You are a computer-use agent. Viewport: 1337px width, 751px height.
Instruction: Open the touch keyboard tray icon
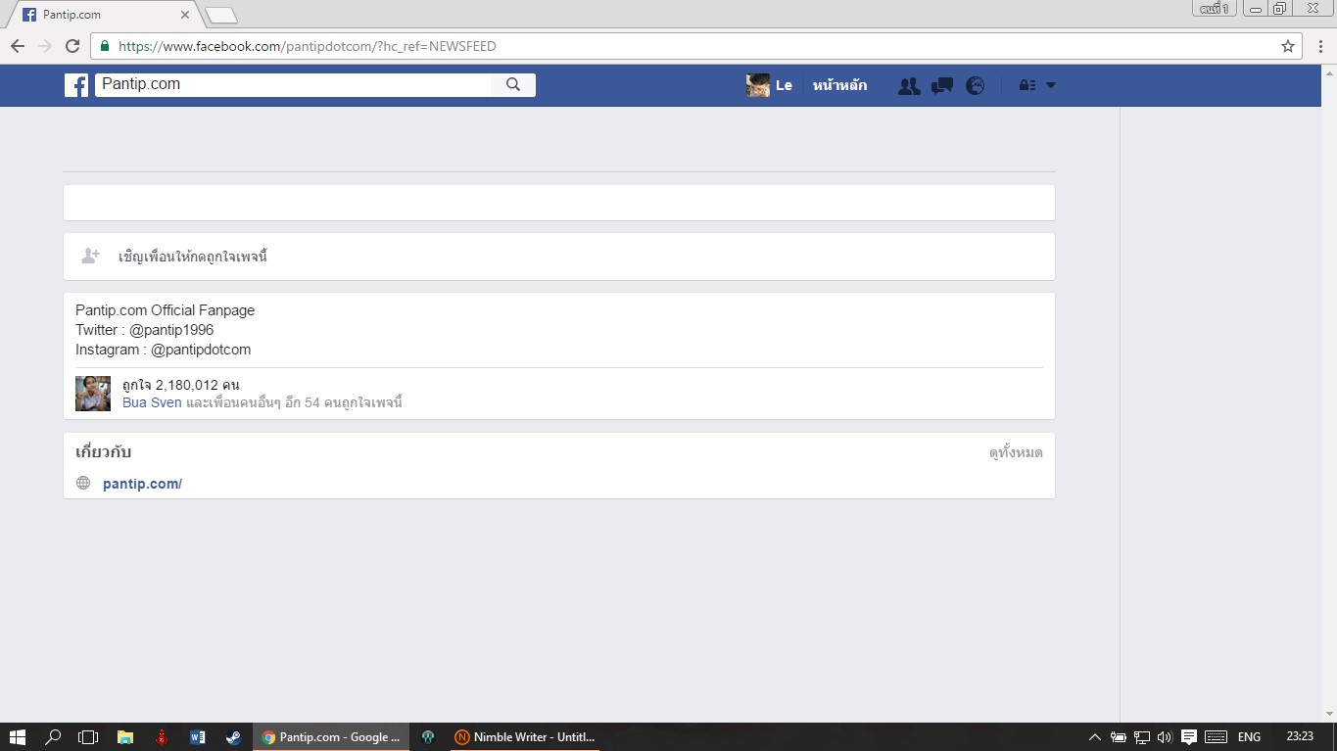click(x=1216, y=737)
